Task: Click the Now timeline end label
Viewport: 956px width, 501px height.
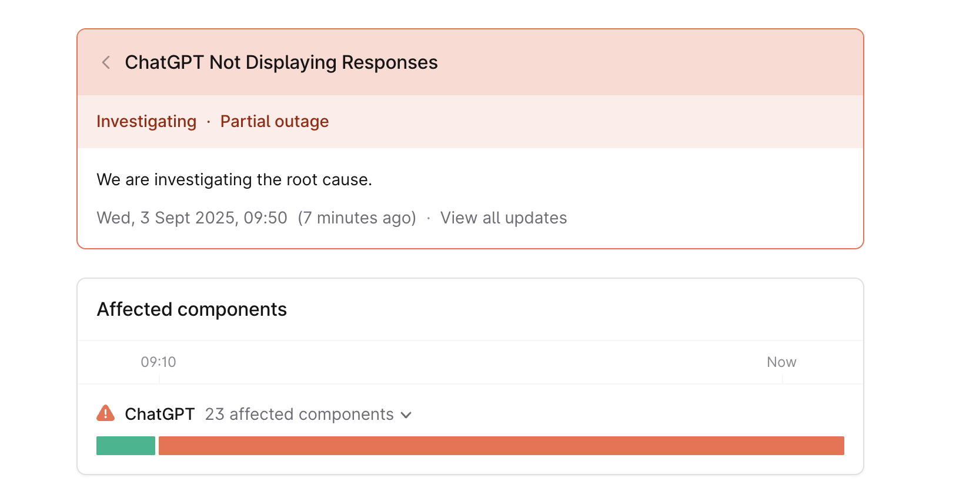Action: click(x=781, y=362)
